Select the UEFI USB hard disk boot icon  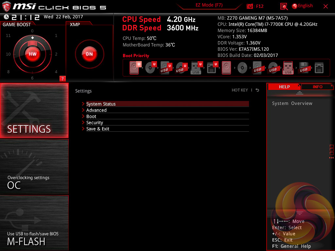point(166,68)
